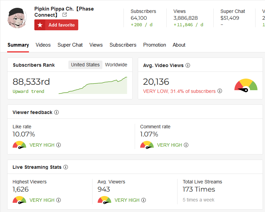Open the Promotion tab
The image size is (265, 212).
[x=154, y=45]
